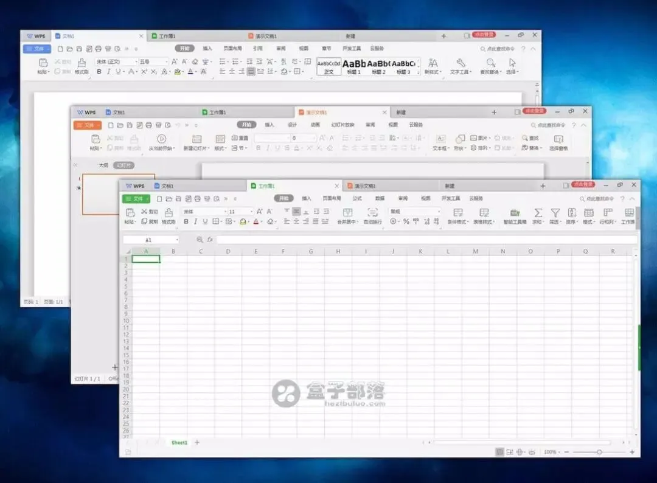
Task: Click Sort icon in spreadsheet ribbon
Action: coord(571,213)
